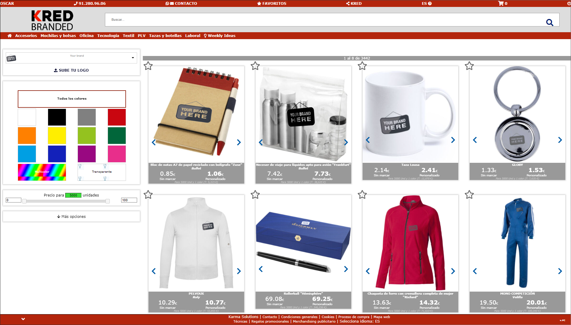Show previous image of Neceser Frankfurt

tap(261, 142)
